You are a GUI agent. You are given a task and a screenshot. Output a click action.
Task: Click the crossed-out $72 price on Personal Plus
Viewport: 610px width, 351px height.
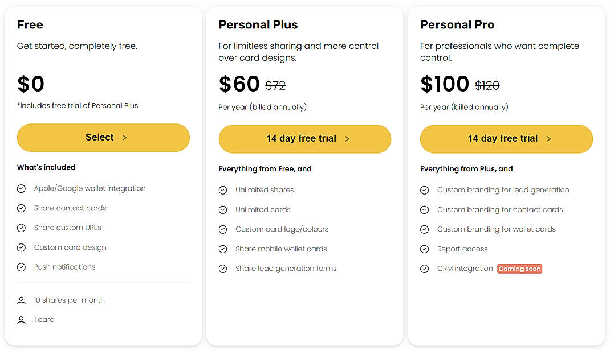[275, 84]
